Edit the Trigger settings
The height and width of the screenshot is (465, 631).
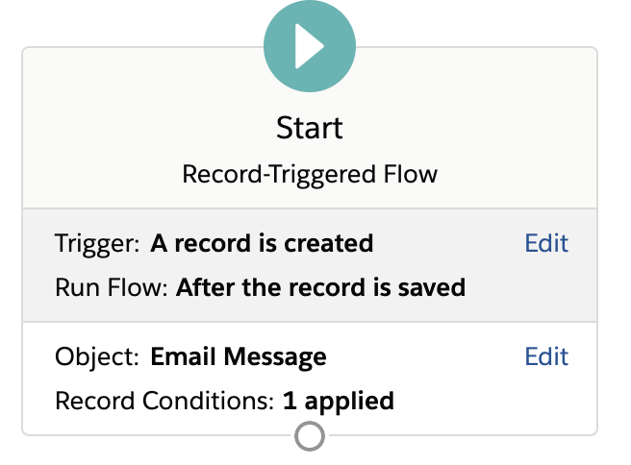tap(546, 243)
